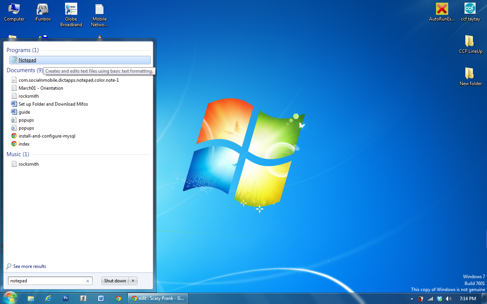
Task: Show hidden tray icons arrow
Action: pos(412,299)
